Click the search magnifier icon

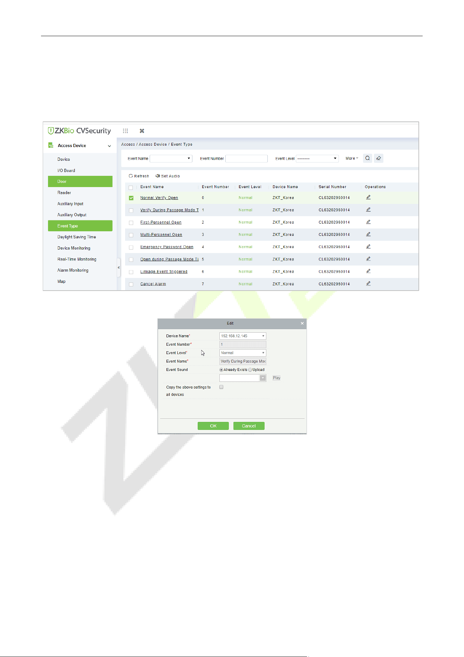click(x=368, y=158)
